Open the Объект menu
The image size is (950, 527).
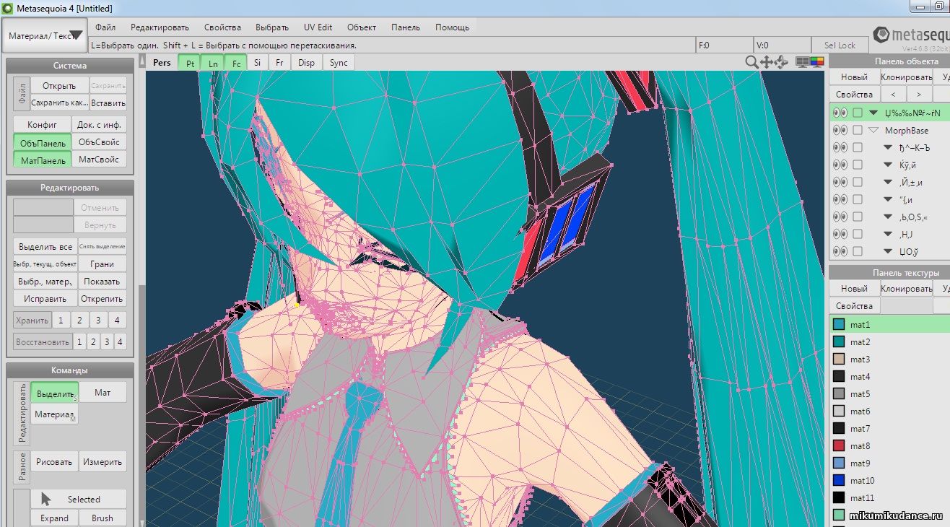(x=362, y=27)
